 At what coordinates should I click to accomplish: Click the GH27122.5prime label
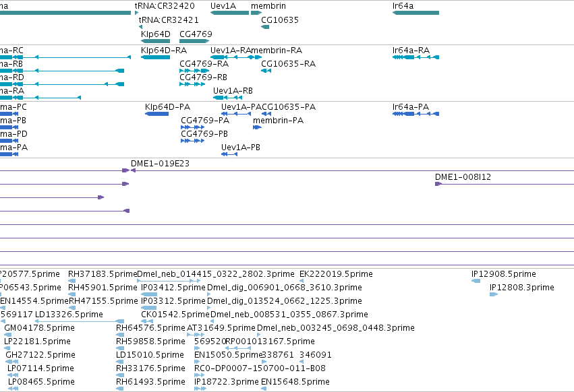point(40,355)
